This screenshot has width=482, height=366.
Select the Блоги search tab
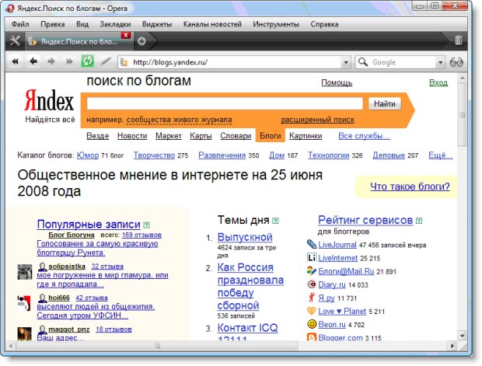pos(271,135)
